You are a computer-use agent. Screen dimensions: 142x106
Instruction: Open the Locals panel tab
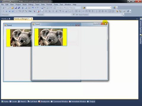13,102
